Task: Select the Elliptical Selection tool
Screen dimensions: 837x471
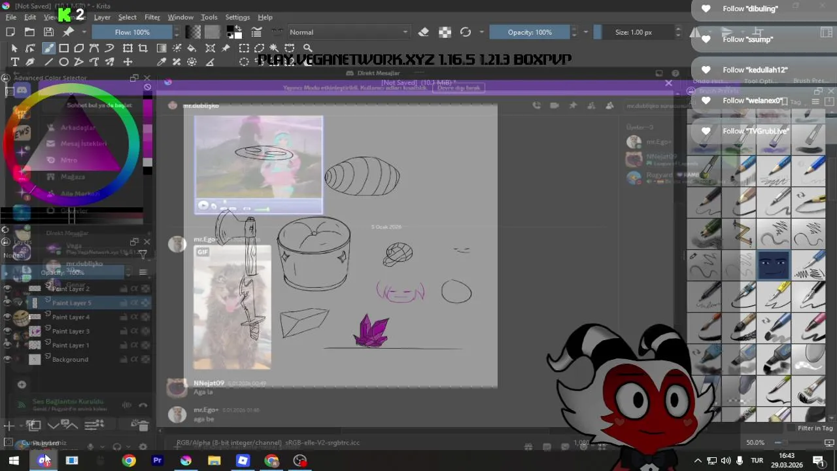Action: click(243, 62)
